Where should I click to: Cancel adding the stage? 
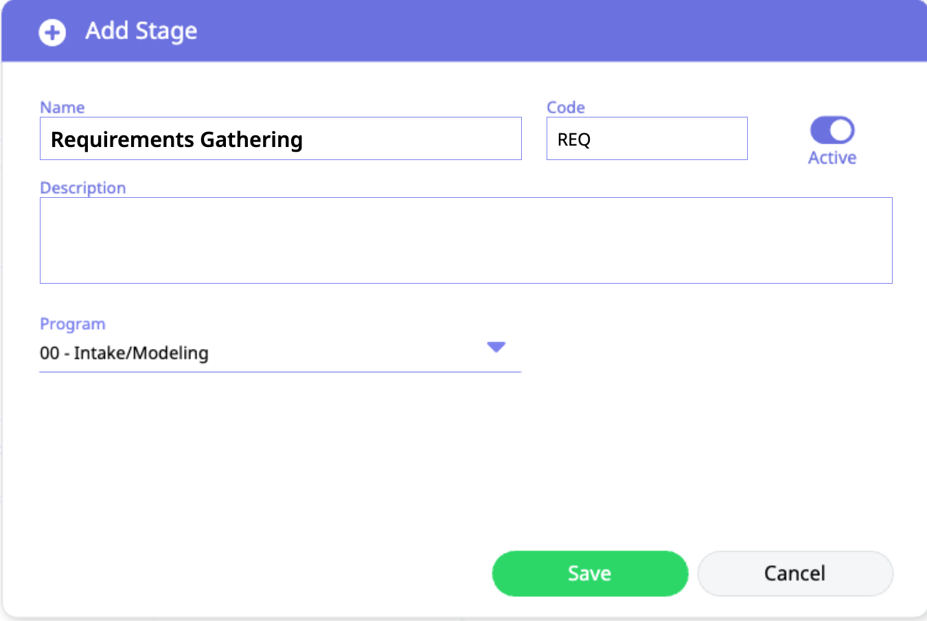[x=794, y=573]
